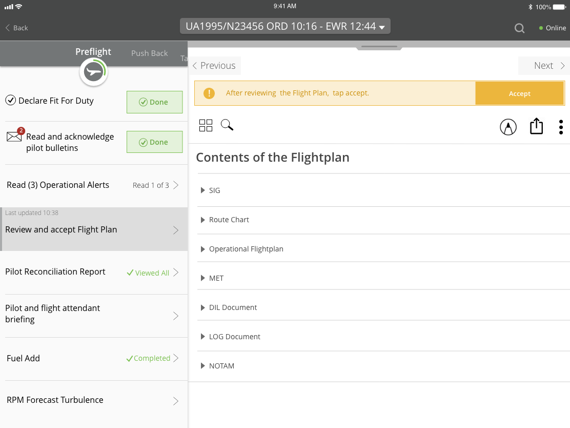This screenshot has width=570, height=428.
Task: Grab the panel drag handle at top
Action: coord(379,47)
